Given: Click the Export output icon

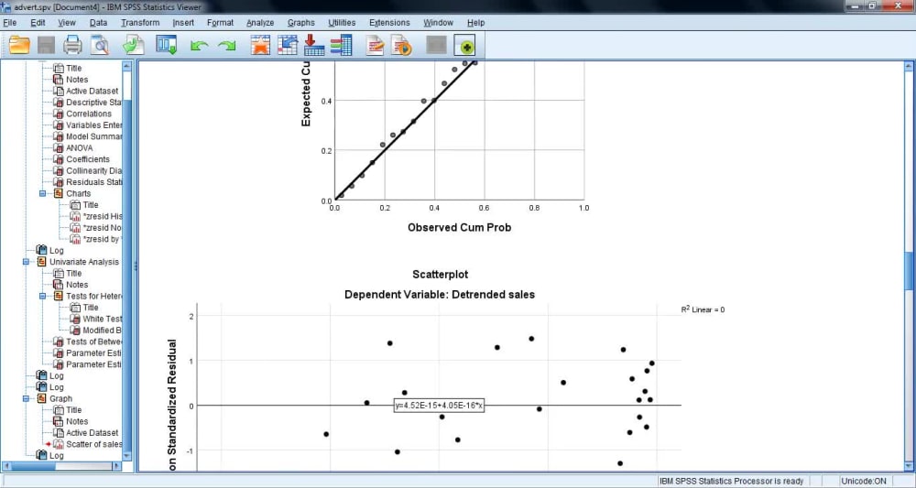Looking at the screenshot, I should [x=134, y=45].
